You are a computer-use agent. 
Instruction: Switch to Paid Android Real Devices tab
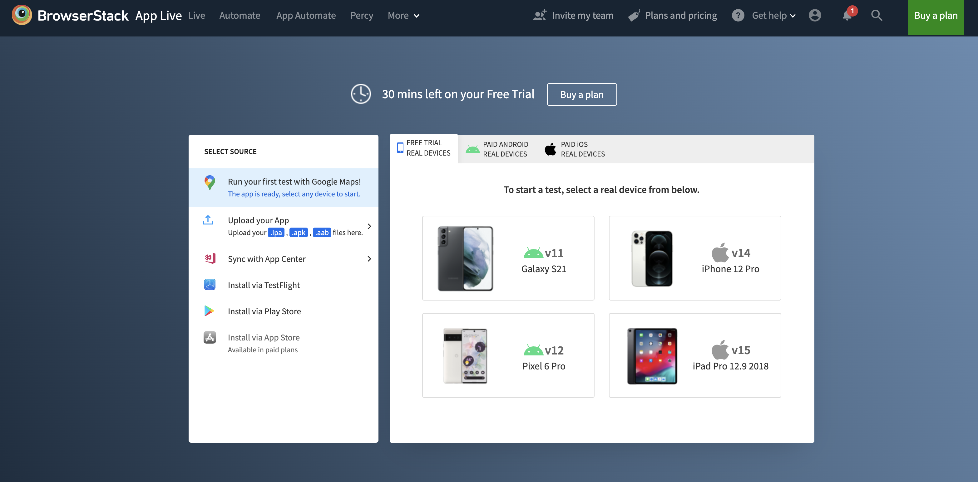[497, 149]
